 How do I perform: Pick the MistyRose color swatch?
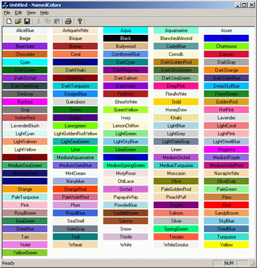coord(126,173)
